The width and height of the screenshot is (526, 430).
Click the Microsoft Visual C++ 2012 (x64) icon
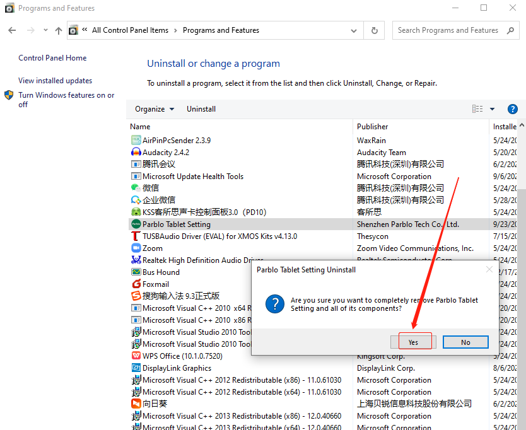point(136,392)
